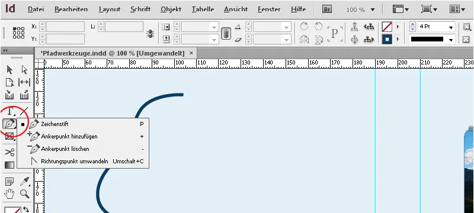Click the select content icon
This screenshot has width=474, height=213.
(354, 39)
